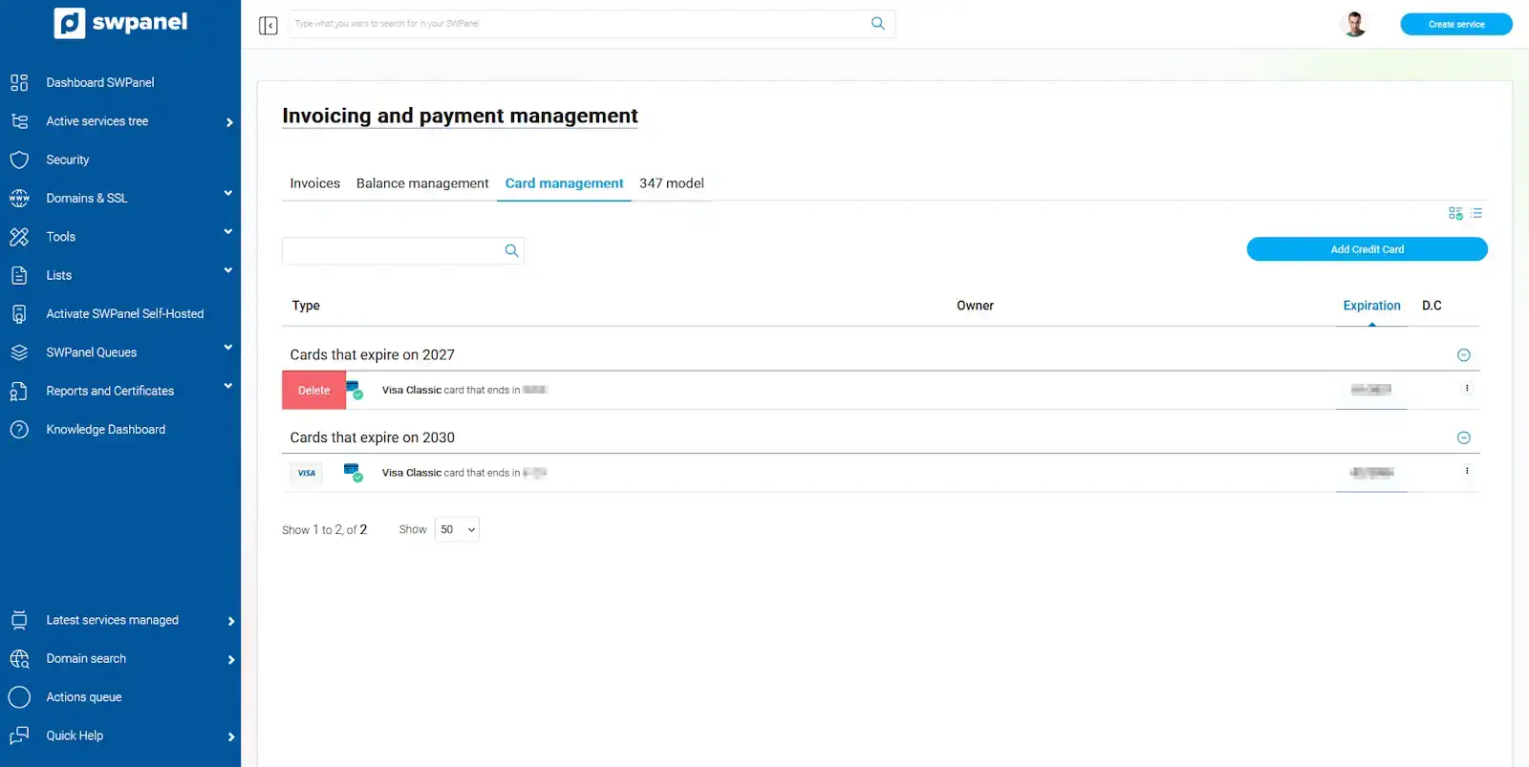This screenshot has width=1529, height=767.
Task: Switch to the Balance management tab
Action: tap(421, 183)
